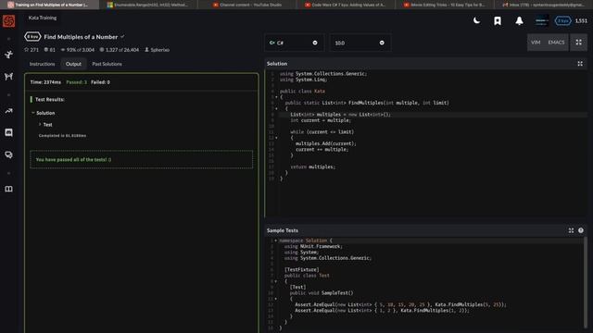Switch to the Past Solutions tab
The width and height of the screenshot is (593, 333).
(x=107, y=64)
